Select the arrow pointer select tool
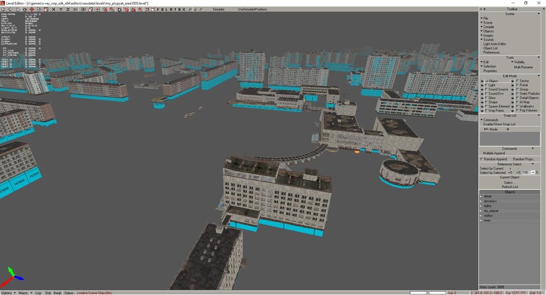 click(x=18, y=9)
